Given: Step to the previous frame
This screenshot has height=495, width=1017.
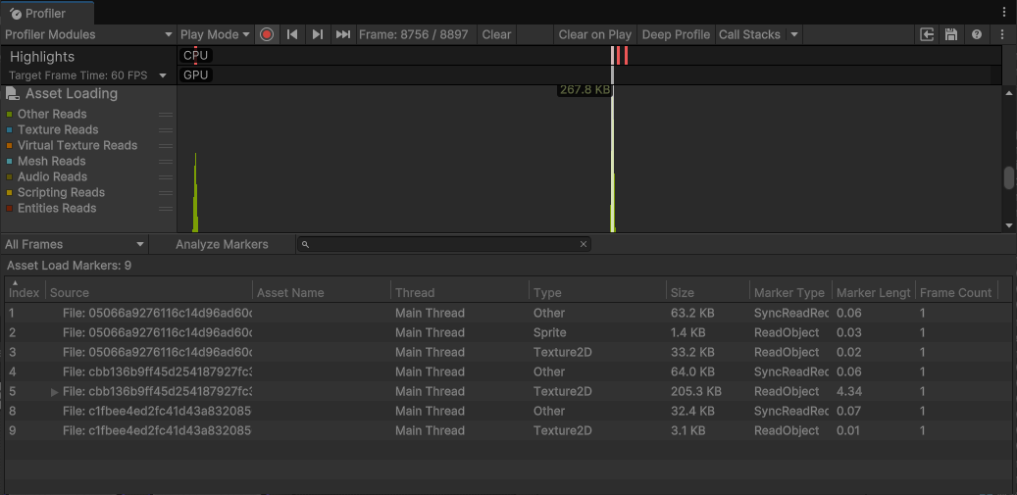Looking at the screenshot, I should 292,34.
